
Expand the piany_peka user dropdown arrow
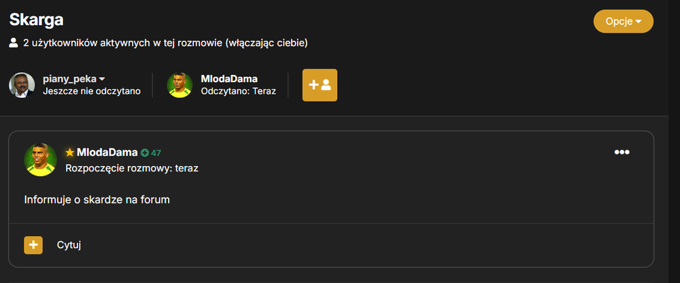click(102, 79)
